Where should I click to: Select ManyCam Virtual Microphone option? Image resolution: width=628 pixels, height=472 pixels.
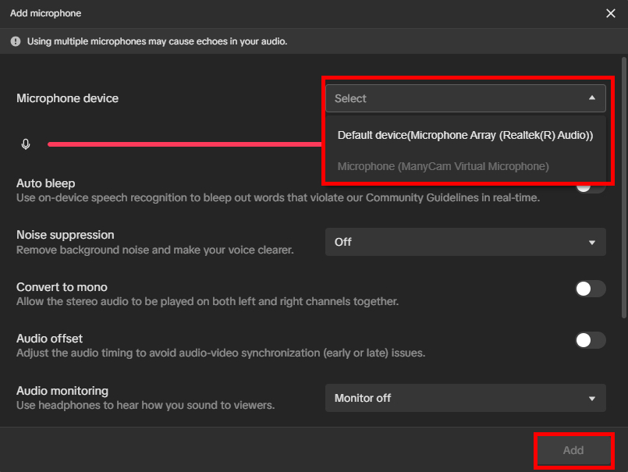coord(443,166)
